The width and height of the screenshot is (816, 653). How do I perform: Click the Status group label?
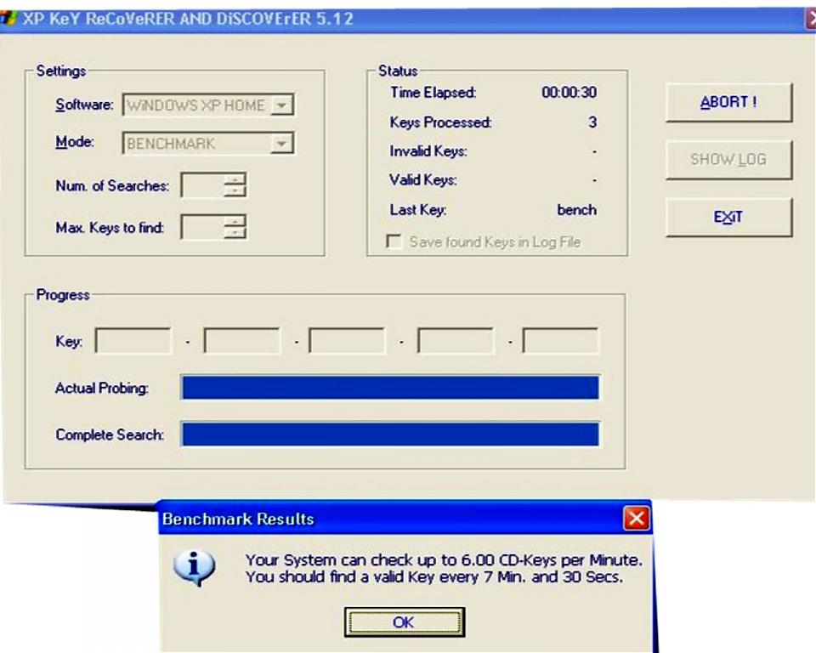point(398,71)
